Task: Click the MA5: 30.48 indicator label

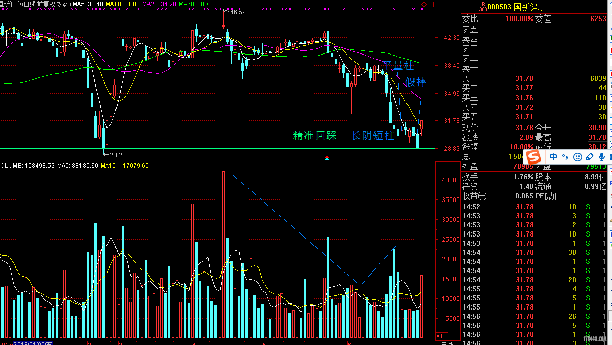Action: tap(88, 4)
